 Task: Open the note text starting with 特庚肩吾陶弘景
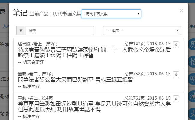click(x=94, y=52)
